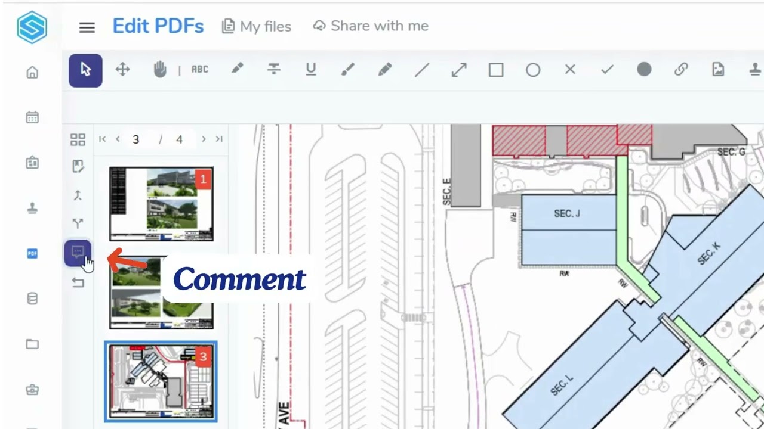Go to previous page
The image size is (764, 429).
point(118,139)
